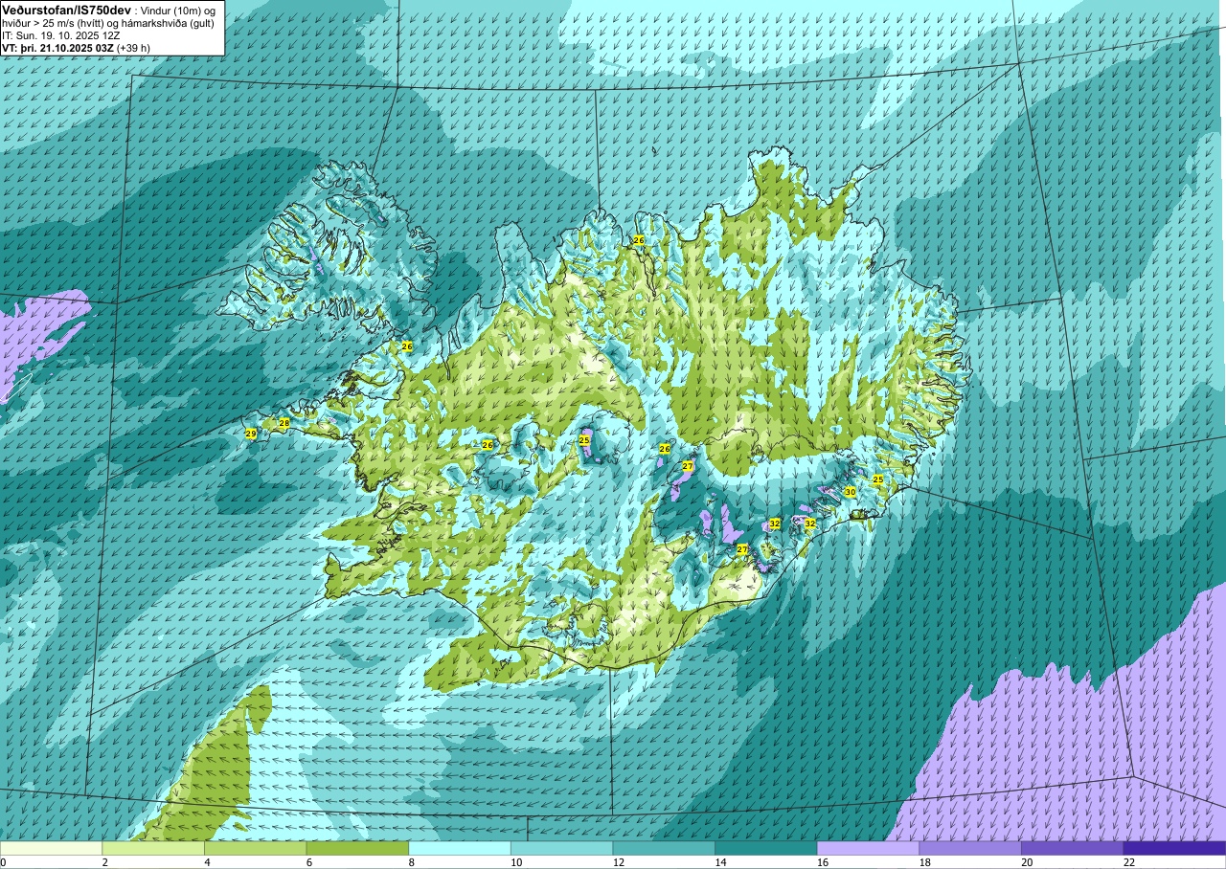Screen dimensions: 1226x869
Task: Click the pale yellow 0–2 m/s legend swatch
Action: (x=51, y=848)
